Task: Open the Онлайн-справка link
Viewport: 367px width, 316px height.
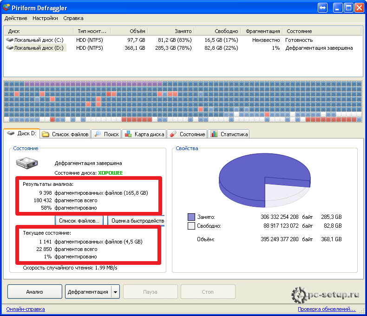Action: click(x=26, y=309)
